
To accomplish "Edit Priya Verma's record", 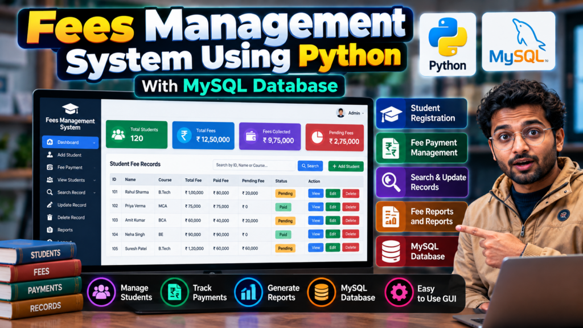I will (x=332, y=207).
